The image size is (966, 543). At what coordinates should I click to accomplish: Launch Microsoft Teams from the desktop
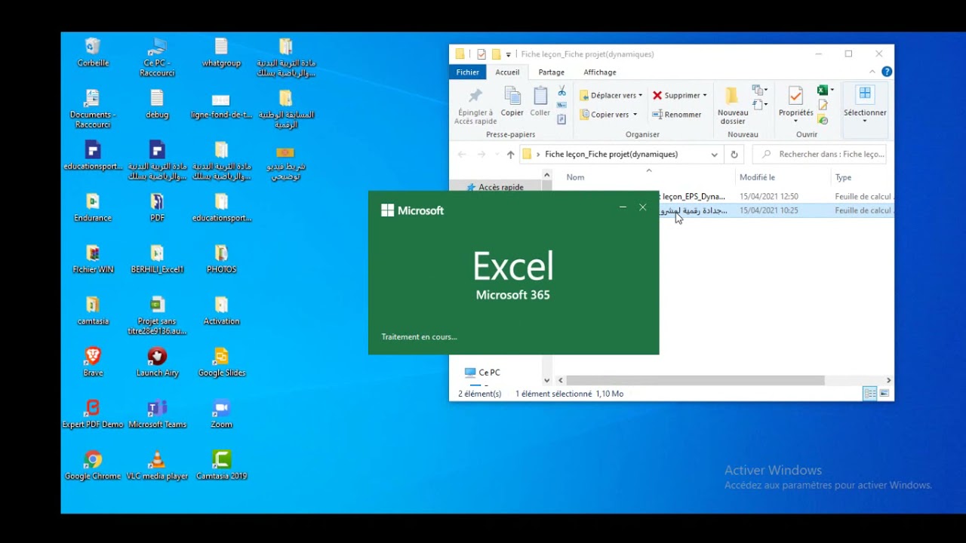[x=157, y=414]
